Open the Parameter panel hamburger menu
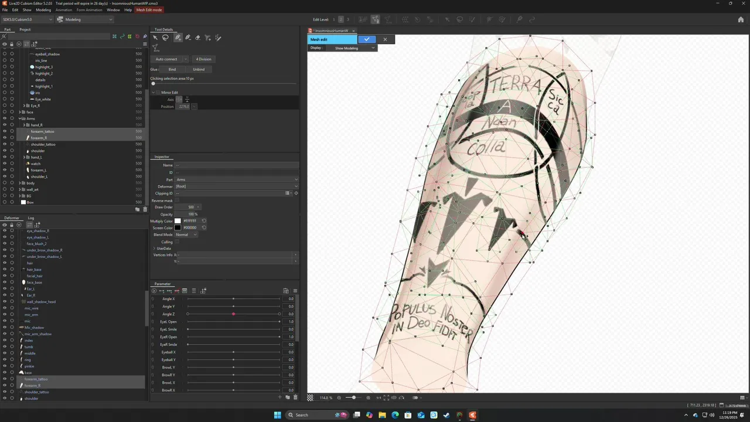This screenshot has width=750, height=422. pos(295,291)
